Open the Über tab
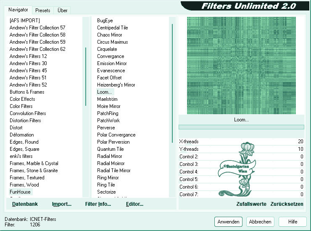Screen dimensions: 311x231 point(62,10)
